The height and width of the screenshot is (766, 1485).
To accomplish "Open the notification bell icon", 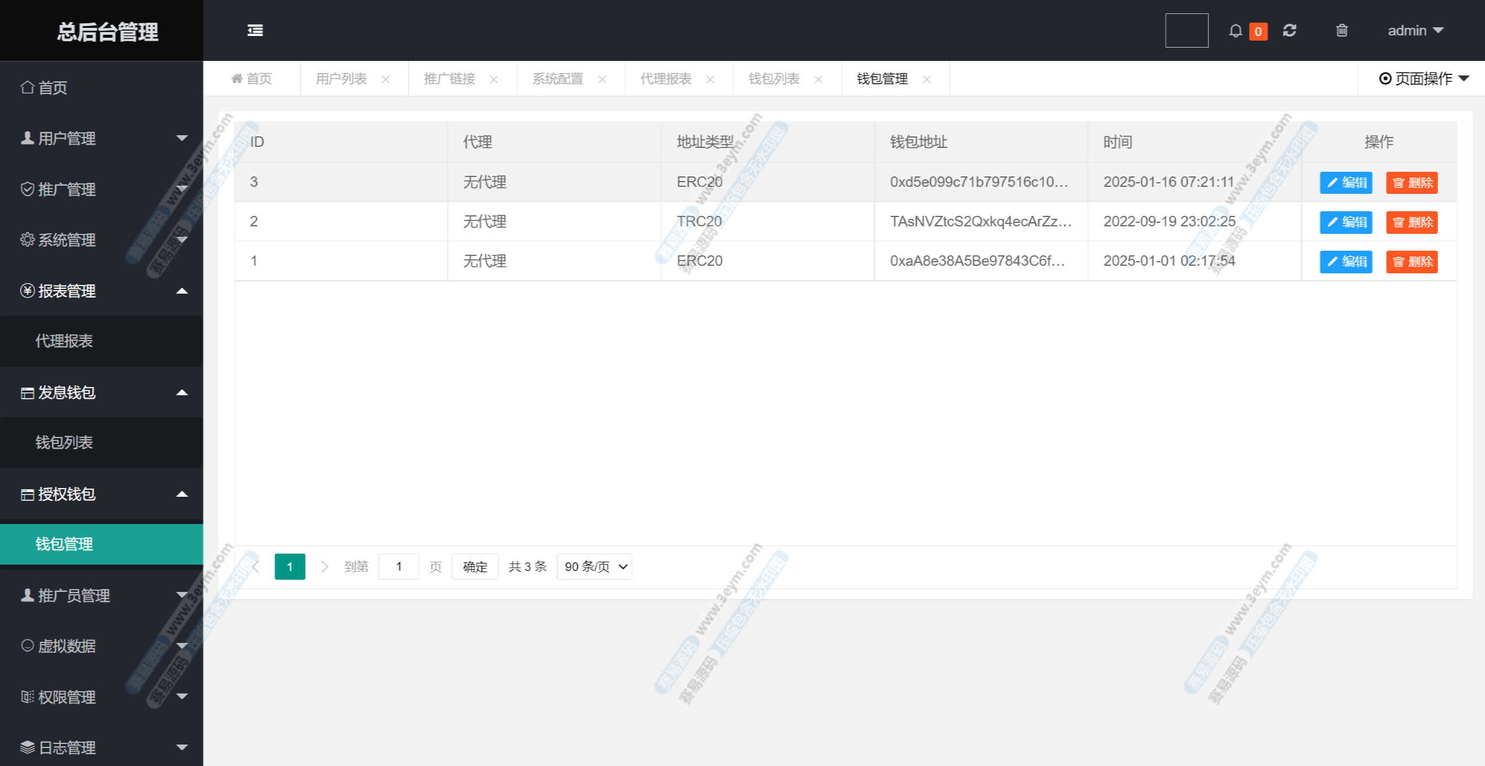I will [x=1235, y=30].
